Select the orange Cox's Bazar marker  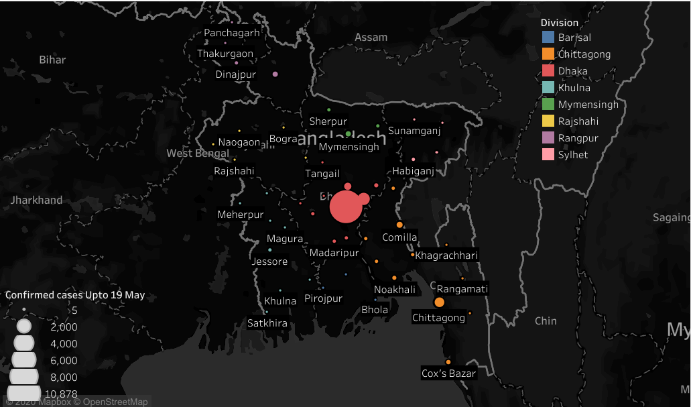point(448,362)
